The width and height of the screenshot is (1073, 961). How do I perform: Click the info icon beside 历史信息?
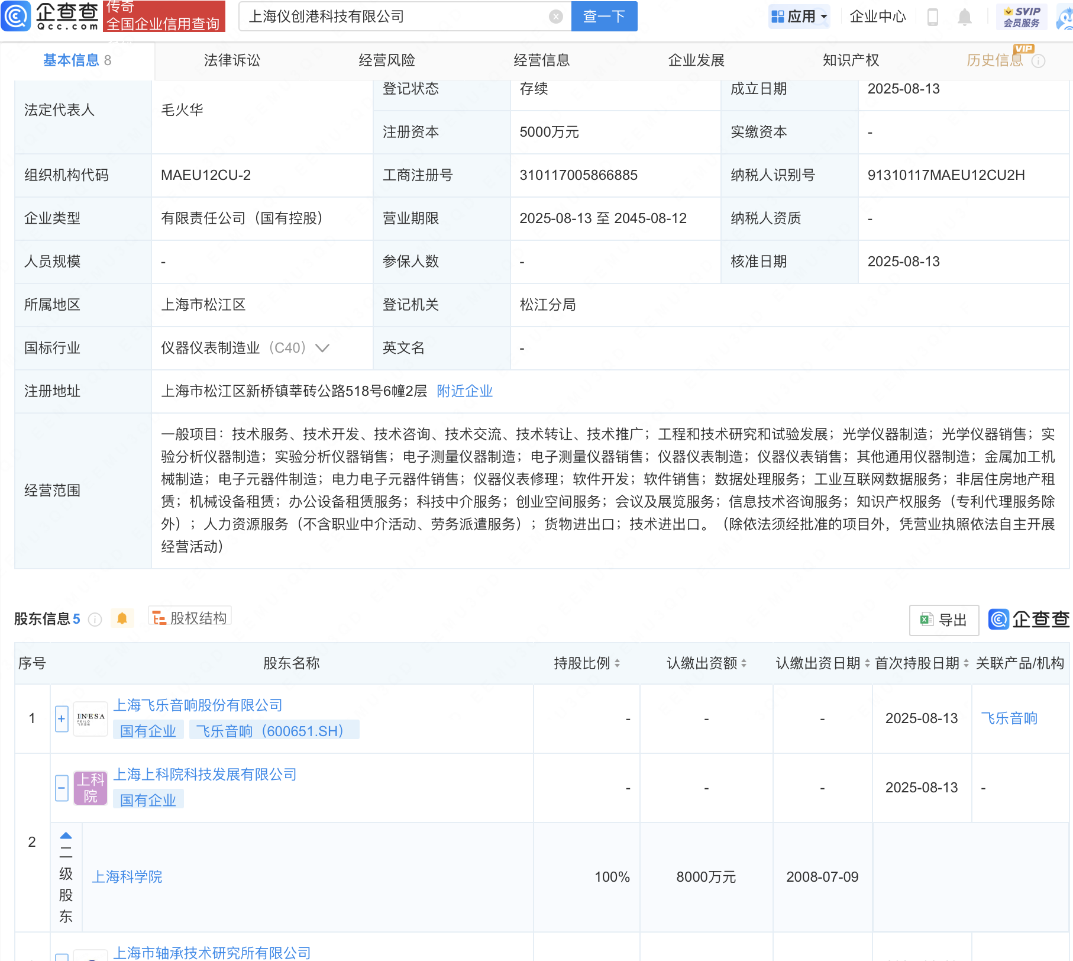pyautogui.click(x=1038, y=61)
